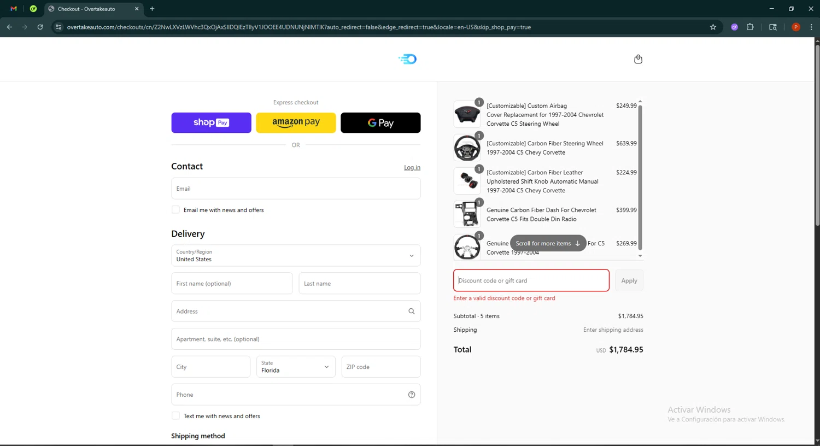Click the phone field help question icon
Viewport: 820px width, 446px height.
[x=412, y=395]
